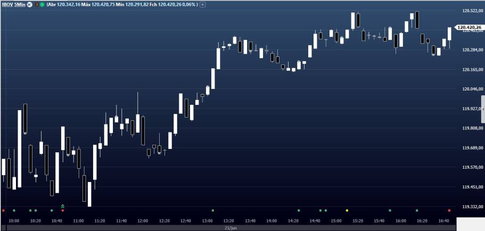Image resolution: width=485 pixels, height=231 pixels.
Task: Select the green event dot near 14:25
Action: tap(299, 211)
